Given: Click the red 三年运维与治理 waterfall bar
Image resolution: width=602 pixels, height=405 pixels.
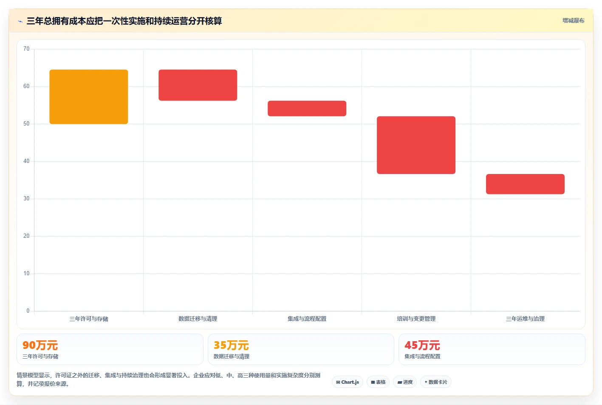Looking at the screenshot, I should [526, 184].
